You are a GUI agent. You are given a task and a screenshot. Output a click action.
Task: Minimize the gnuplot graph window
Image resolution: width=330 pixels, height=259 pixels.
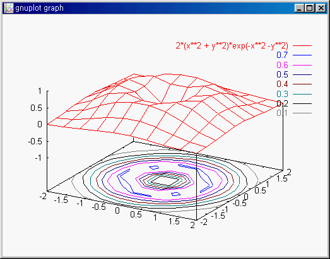(x=299, y=8)
